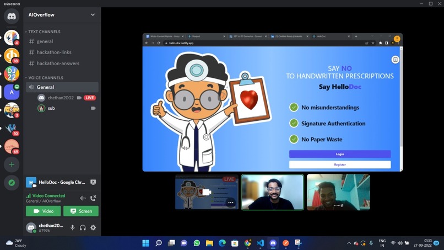Click the LIVE badge next to chethan2002

pyautogui.click(x=90, y=98)
